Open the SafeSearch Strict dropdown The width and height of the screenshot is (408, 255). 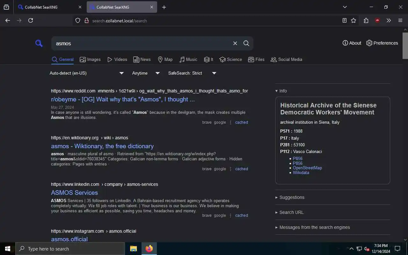192,73
